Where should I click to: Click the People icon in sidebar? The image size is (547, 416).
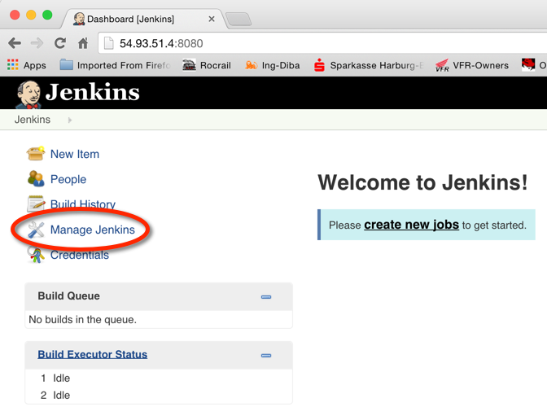coord(36,178)
